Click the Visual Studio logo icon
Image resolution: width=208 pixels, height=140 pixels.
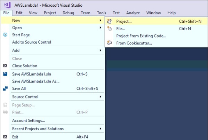(7, 5)
